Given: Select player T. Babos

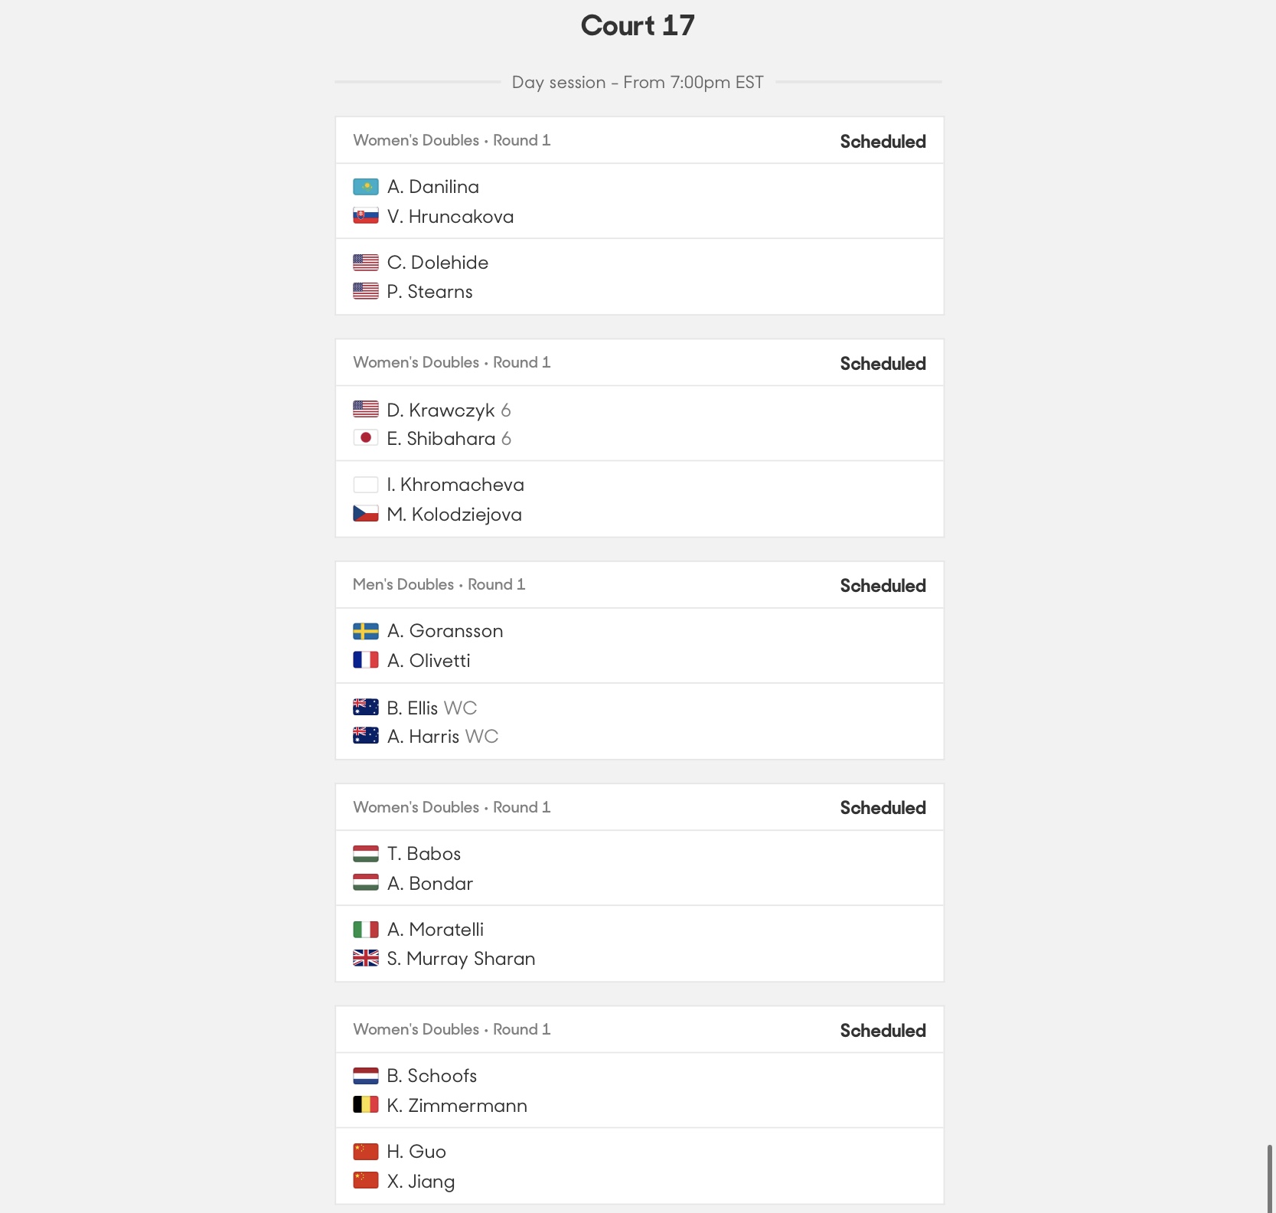Looking at the screenshot, I should [424, 854].
